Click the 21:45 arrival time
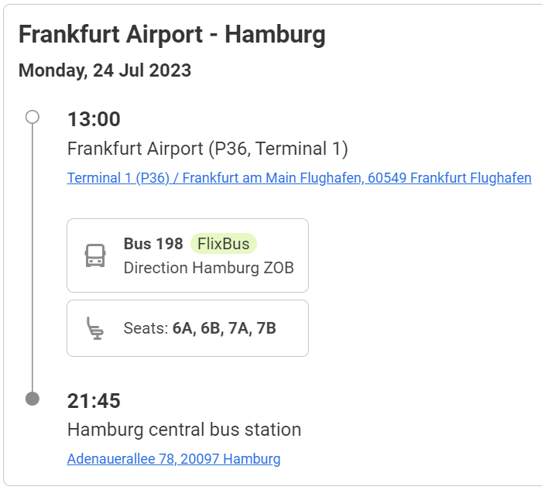542x490 pixels. click(94, 401)
